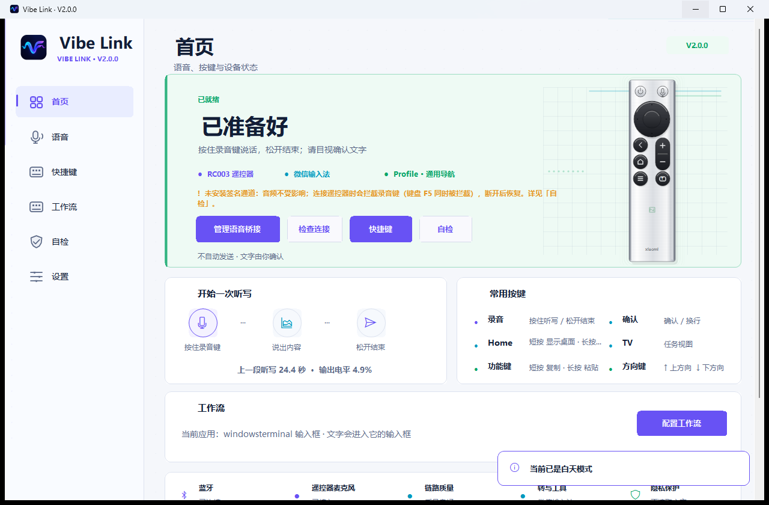
Task: Click the 录音 row in 常用按键
Action: (x=538, y=320)
